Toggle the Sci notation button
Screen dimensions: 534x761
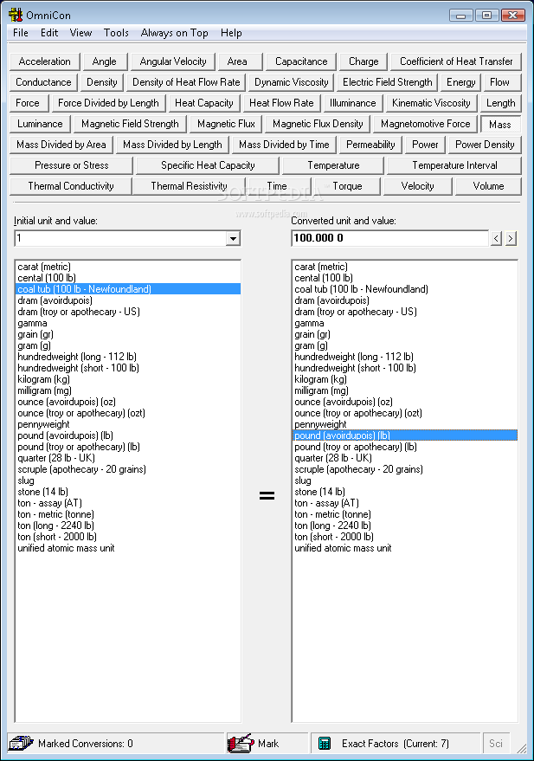496,743
